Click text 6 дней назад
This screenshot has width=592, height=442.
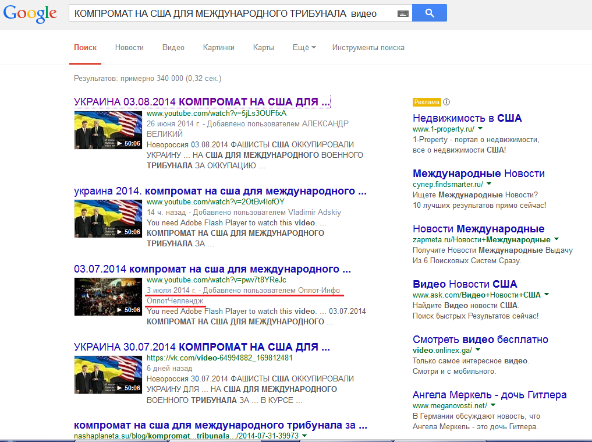[x=169, y=368]
